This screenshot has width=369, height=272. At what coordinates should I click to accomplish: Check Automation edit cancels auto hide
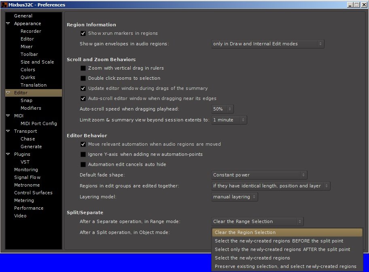coord(83,164)
